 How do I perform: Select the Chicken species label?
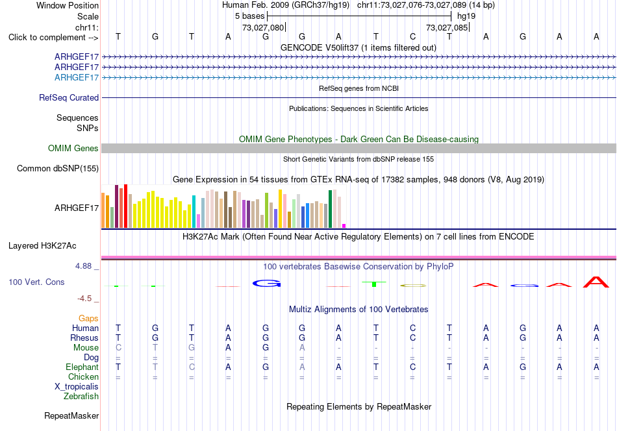[x=83, y=376]
